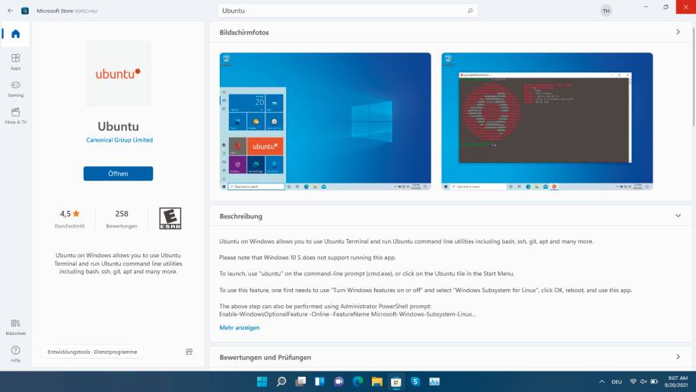
Task: Click the 4,5 Durchschnitt star rating
Action: (70, 219)
